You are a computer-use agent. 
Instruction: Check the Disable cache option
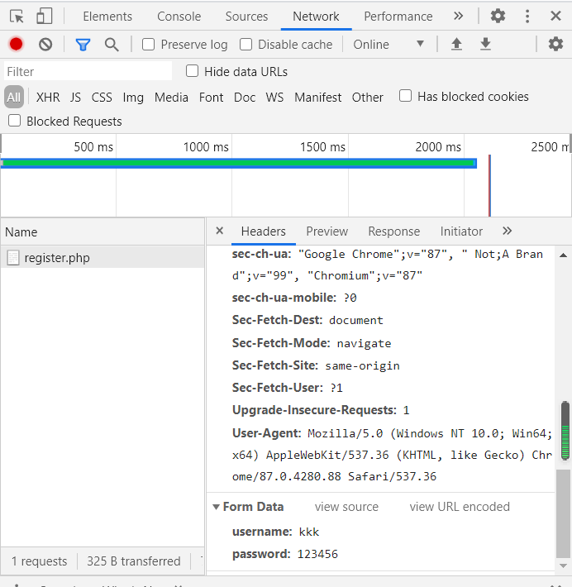pos(246,45)
